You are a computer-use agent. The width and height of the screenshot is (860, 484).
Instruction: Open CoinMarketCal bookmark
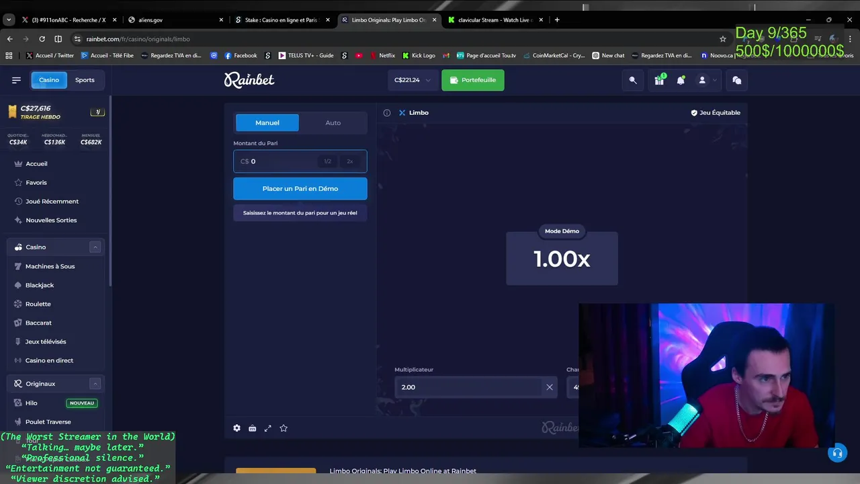[x=554, y=56]
